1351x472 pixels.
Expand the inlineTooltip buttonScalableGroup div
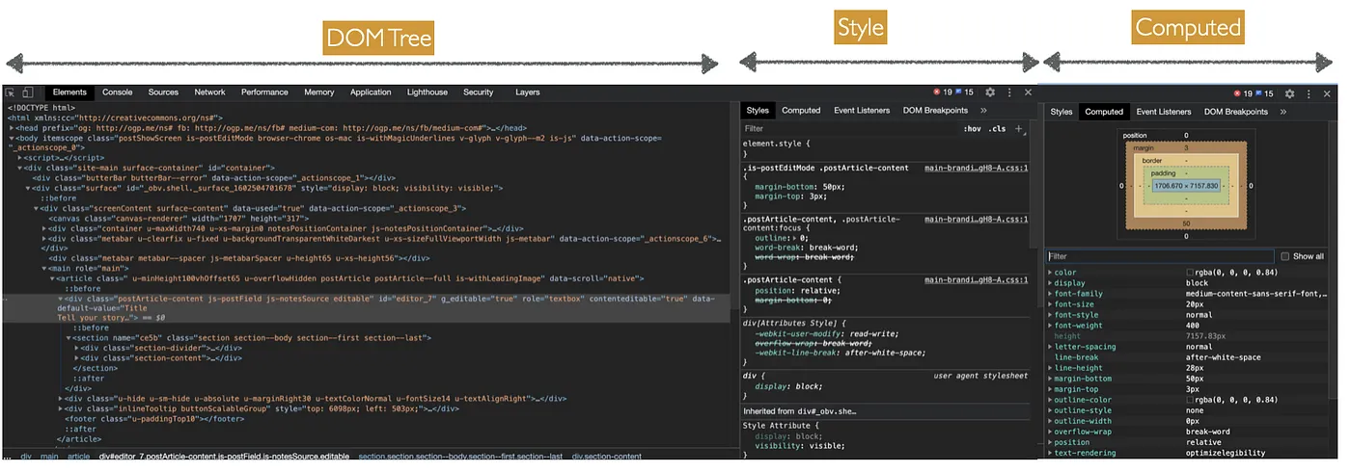[61, 408]
